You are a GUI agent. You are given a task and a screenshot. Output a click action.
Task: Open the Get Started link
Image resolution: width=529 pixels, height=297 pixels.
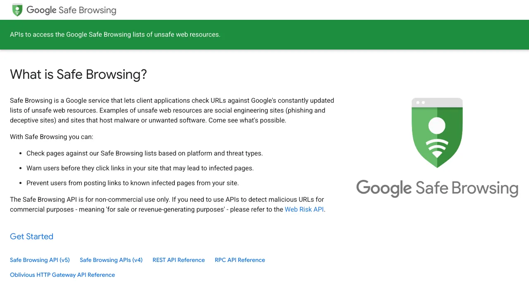pyautogui.click(x=31, y=236)
